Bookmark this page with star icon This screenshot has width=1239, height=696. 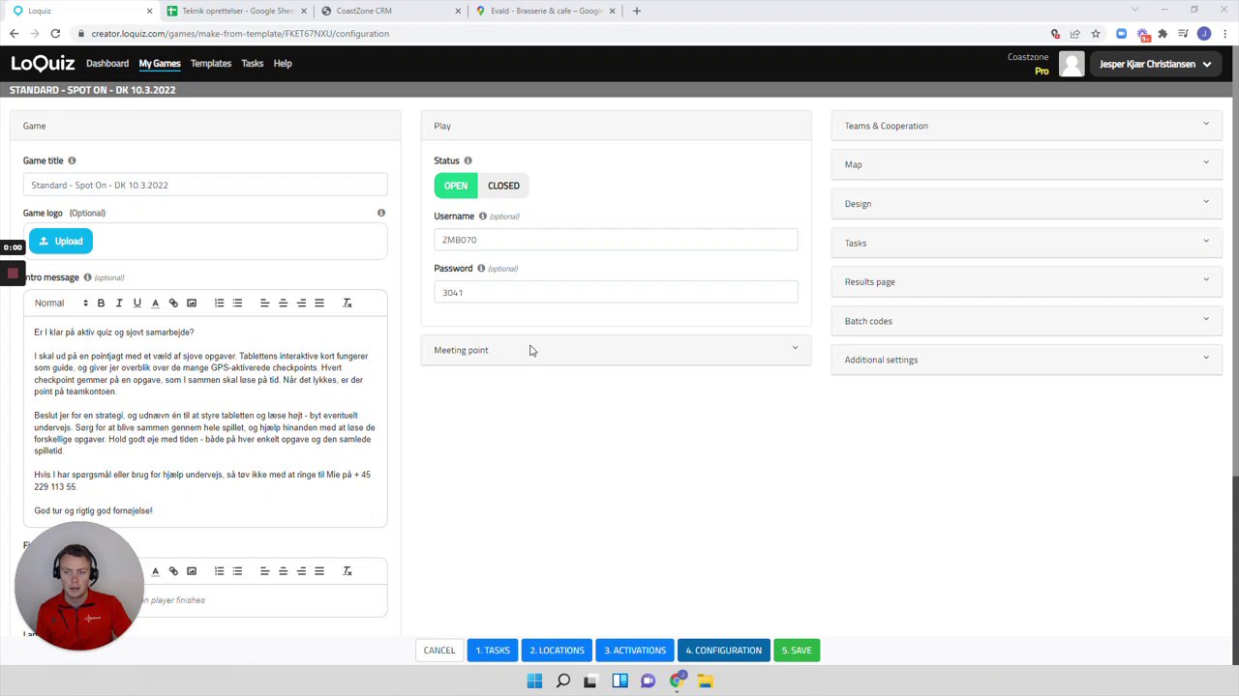[x=1096, y=33]
